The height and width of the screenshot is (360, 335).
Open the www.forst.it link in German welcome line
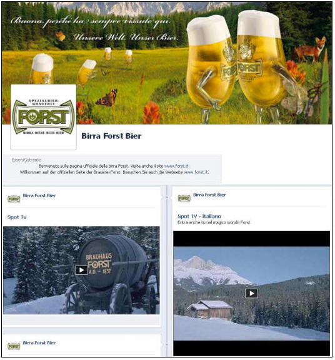click(x=196, y=172)
